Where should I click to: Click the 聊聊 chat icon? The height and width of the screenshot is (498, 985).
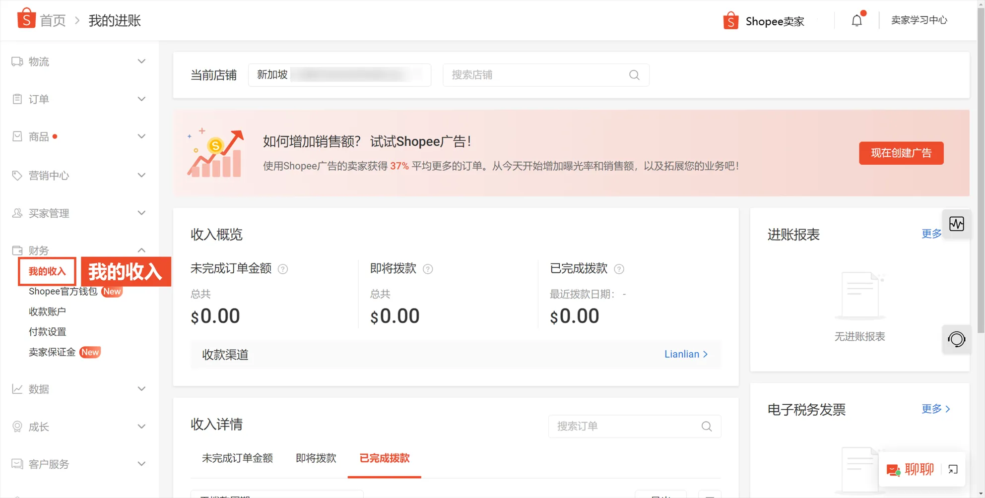point(894,469)
